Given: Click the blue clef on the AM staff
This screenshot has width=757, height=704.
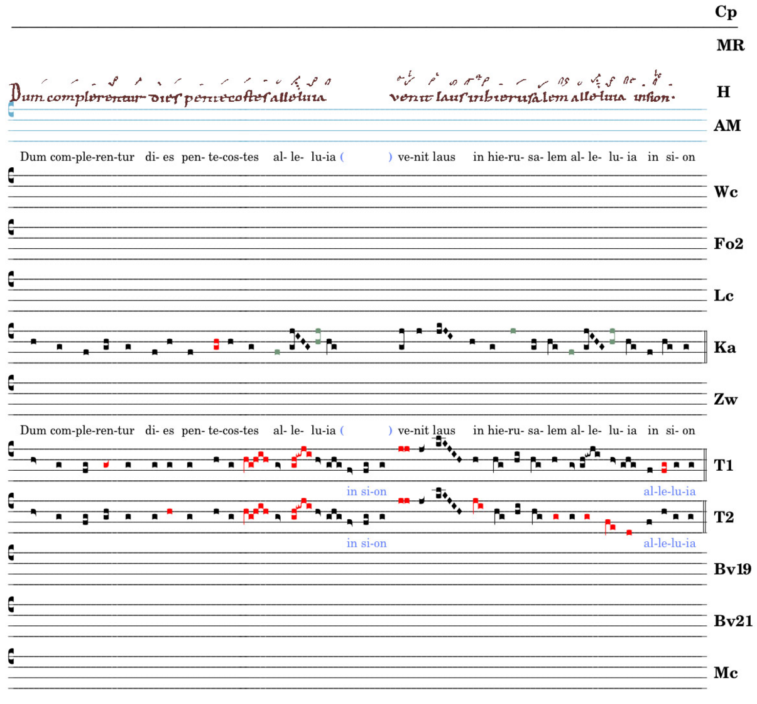Looking at the screenshot, I should [x=11, y=110].
